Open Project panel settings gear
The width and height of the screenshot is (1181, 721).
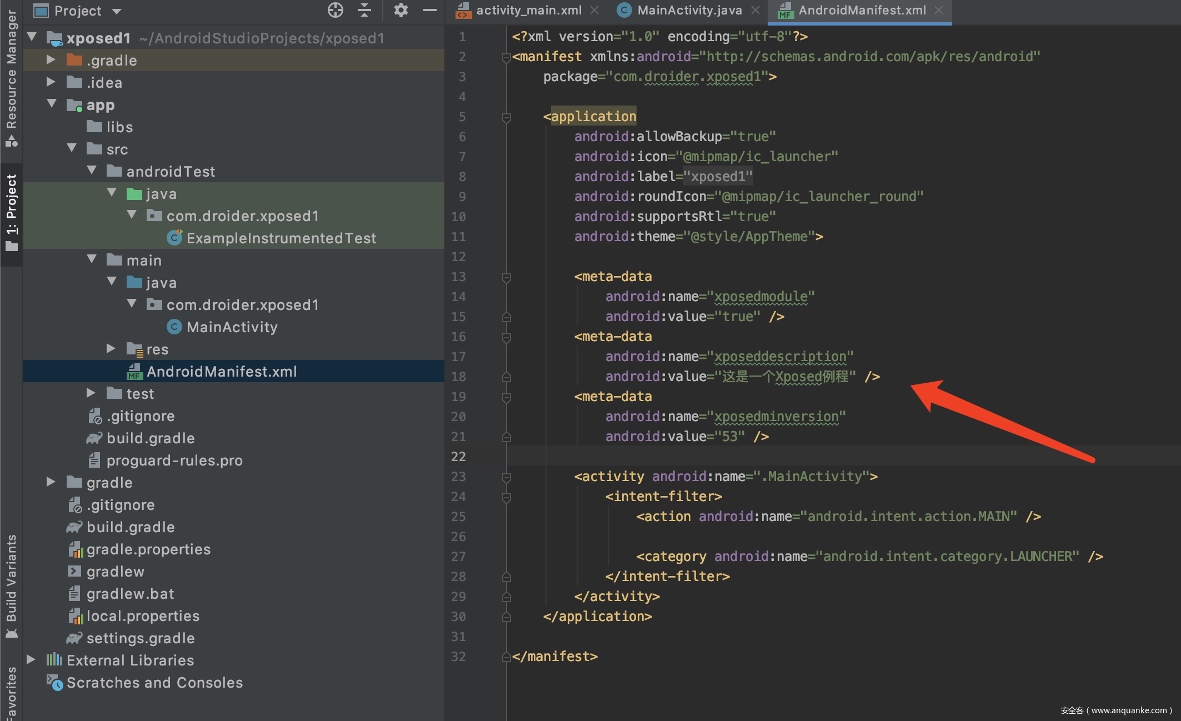(x=401, y=10)
